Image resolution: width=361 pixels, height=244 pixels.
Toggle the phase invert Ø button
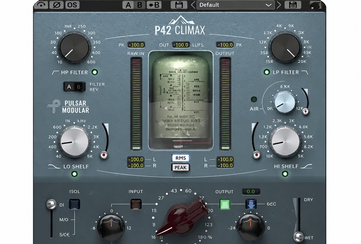[57, 5]
